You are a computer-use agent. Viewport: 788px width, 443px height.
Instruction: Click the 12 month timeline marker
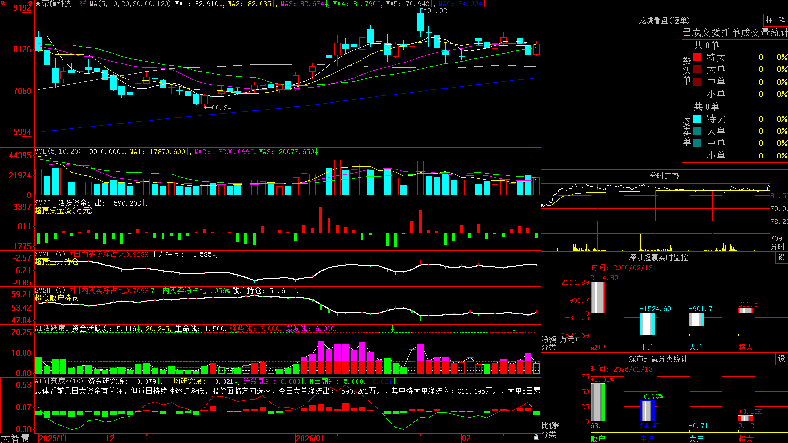pos(110,438)
